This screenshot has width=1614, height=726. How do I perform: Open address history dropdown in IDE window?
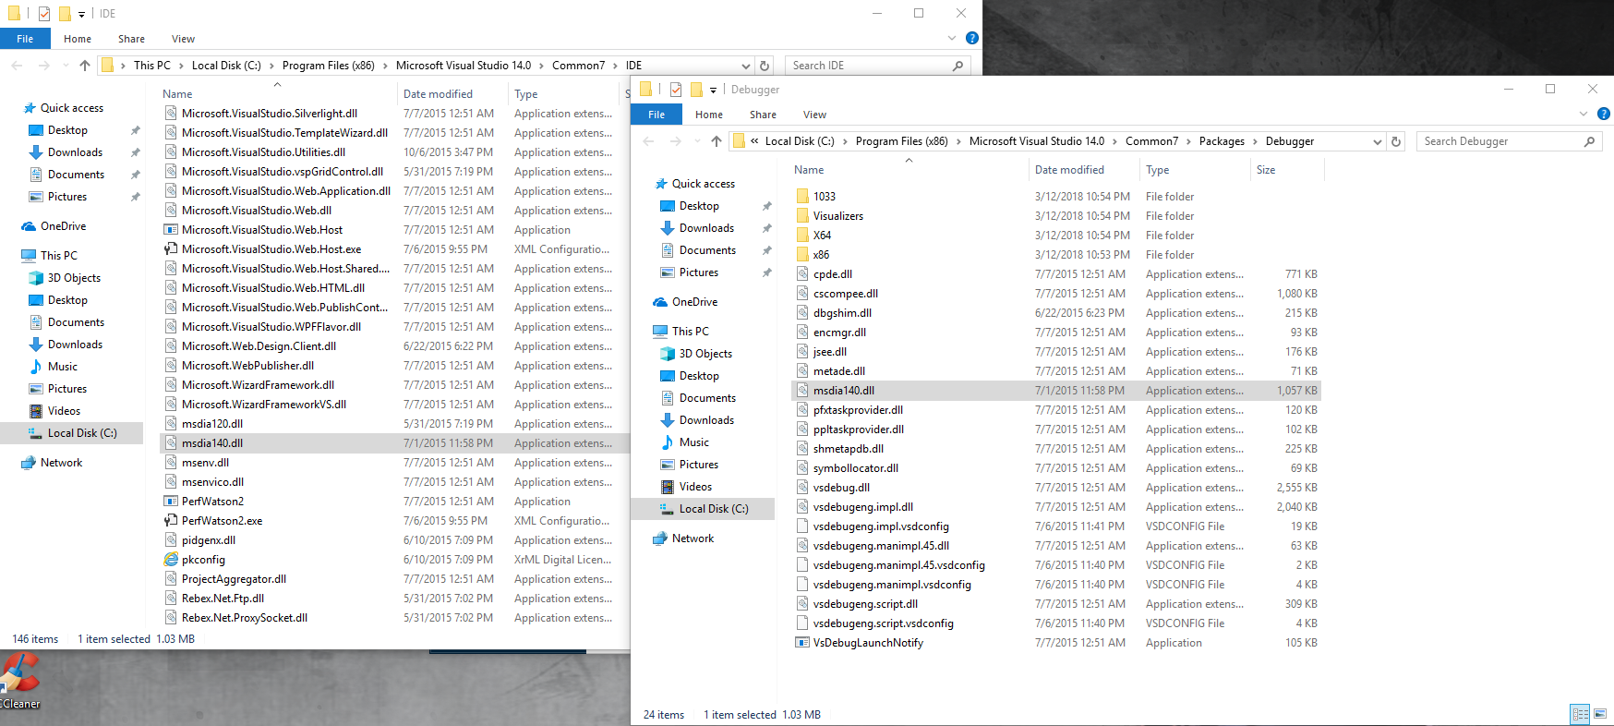[x=746, y=66]
